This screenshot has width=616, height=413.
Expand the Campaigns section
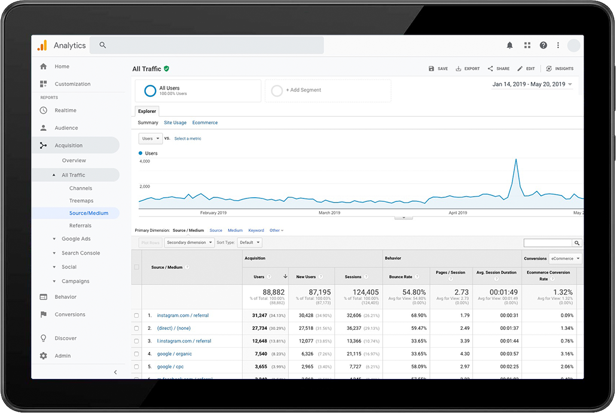click(x=54, y=281)
